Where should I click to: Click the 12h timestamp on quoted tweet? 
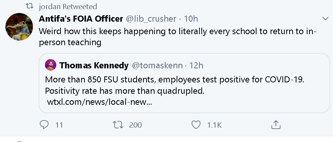point(196,65)
